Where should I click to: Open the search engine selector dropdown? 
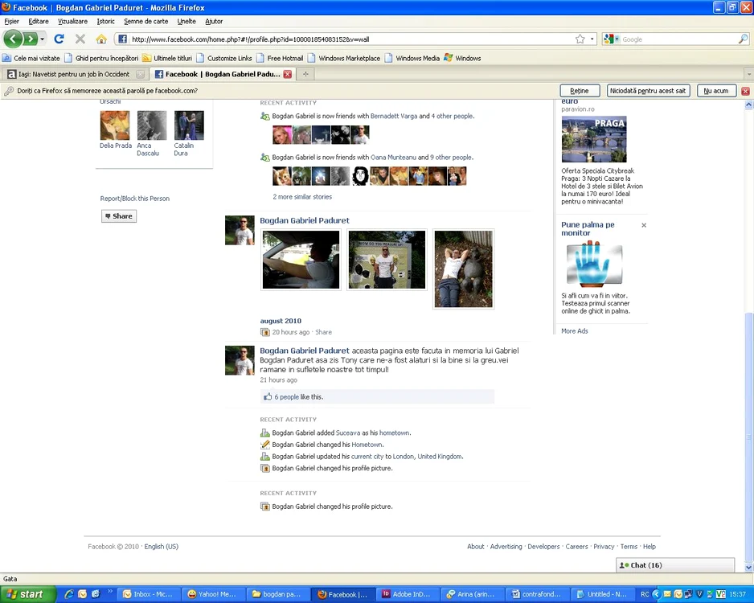612,39
